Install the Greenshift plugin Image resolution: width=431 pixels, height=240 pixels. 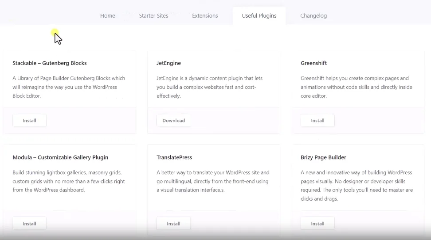[x=317, y=121]
